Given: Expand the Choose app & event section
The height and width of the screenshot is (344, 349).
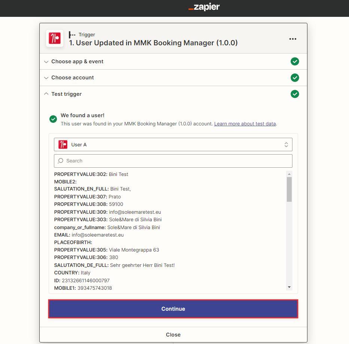Looking at the screenshot, I should pos(173,61).
